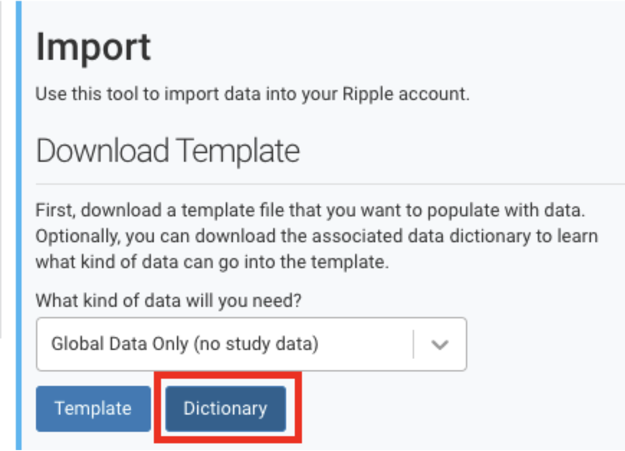Expand the data kind chevron arrow
The height and width of the screenshot is (451, 625).
tap(440, 344)
